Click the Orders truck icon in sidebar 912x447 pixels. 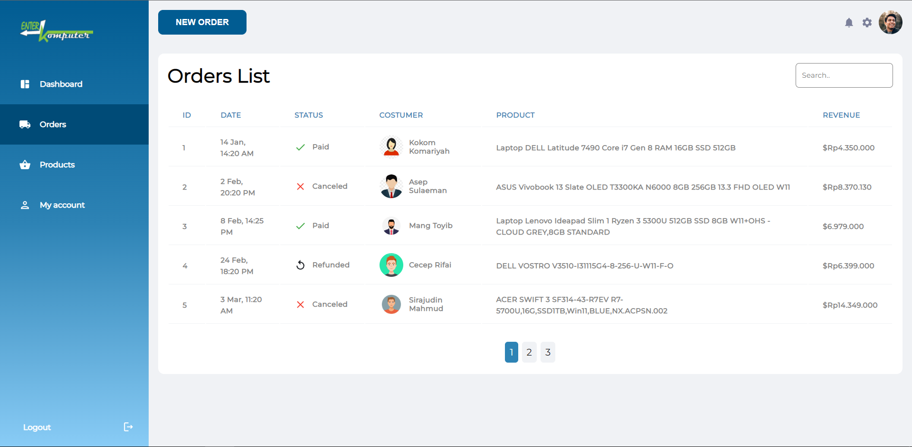(x=24, y=124)
